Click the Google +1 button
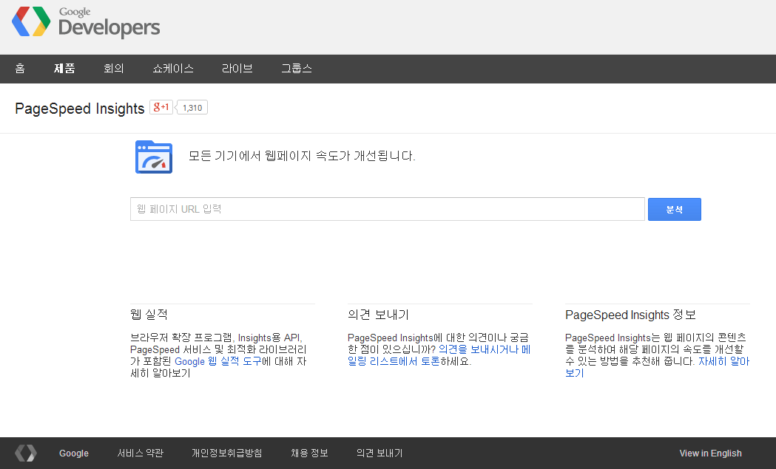 161,107
